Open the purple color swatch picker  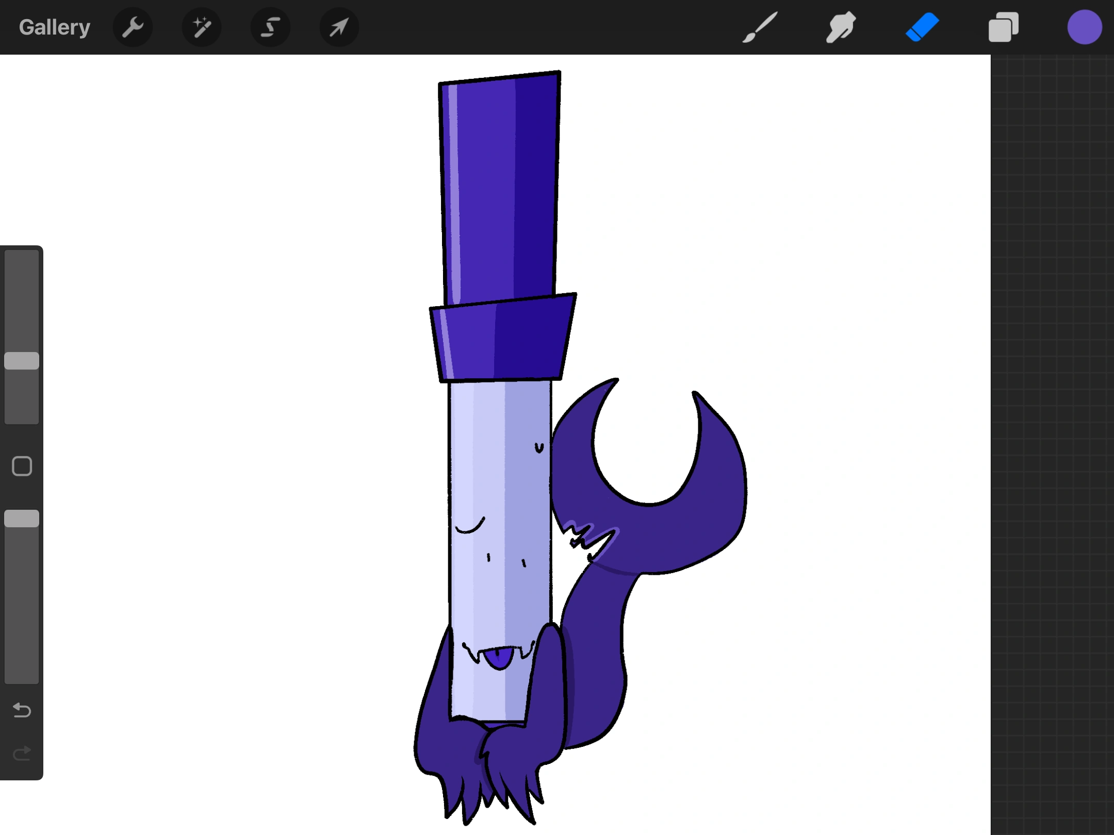(1084, 27)
